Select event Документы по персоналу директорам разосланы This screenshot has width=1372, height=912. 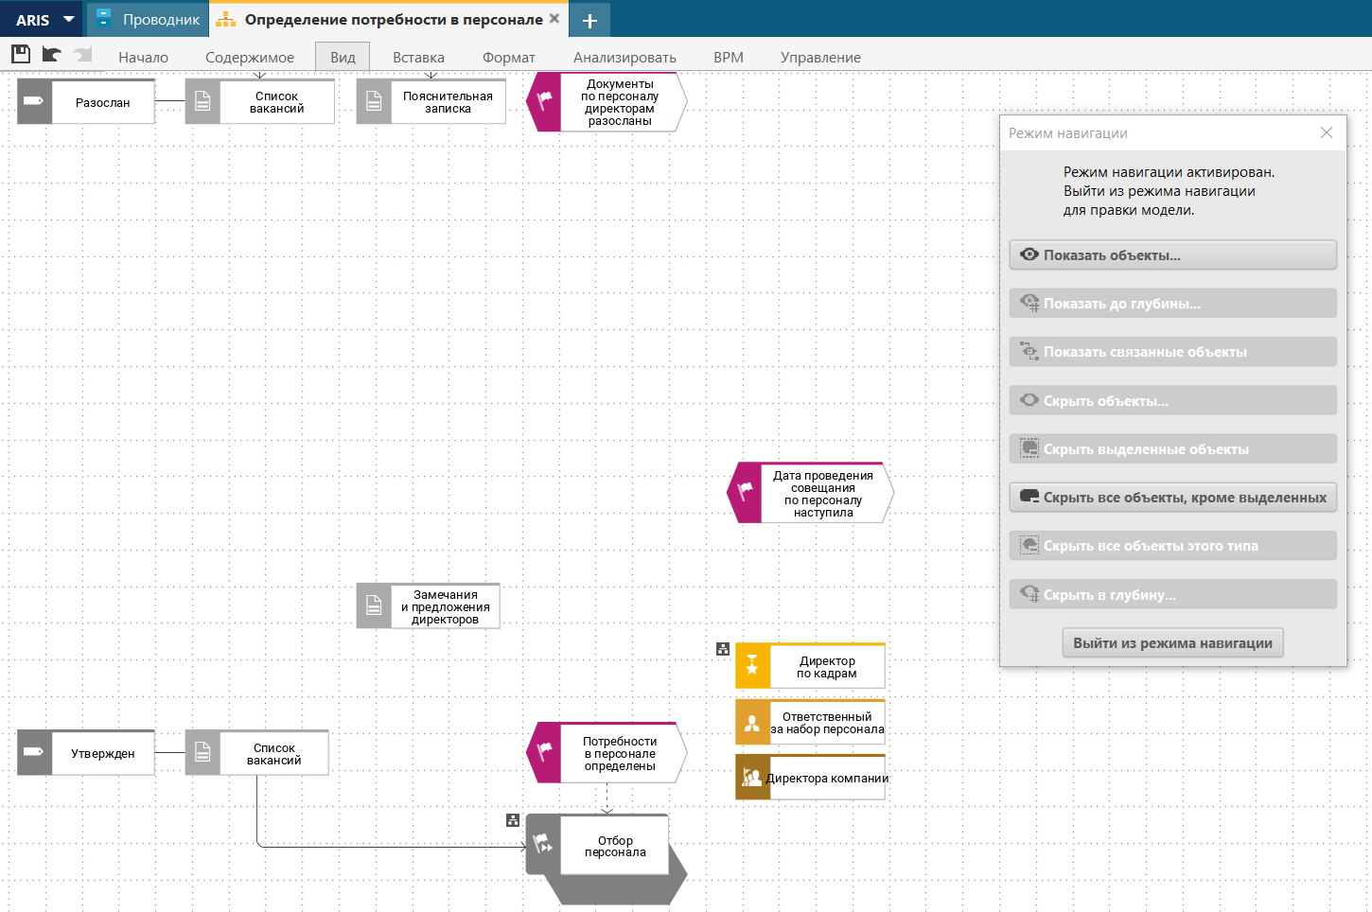pyautogui.click(x=607, y=102)
